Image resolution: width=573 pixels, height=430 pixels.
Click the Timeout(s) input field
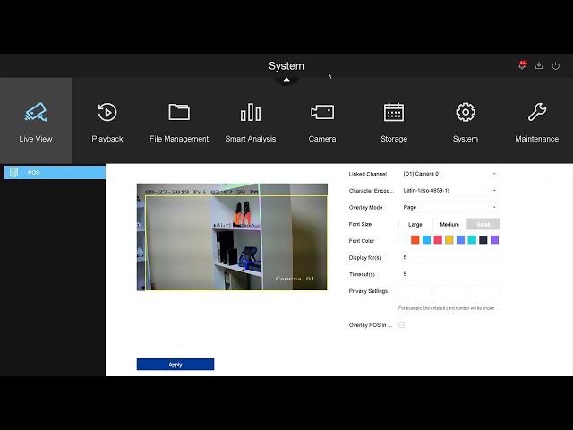pos(450,274)
